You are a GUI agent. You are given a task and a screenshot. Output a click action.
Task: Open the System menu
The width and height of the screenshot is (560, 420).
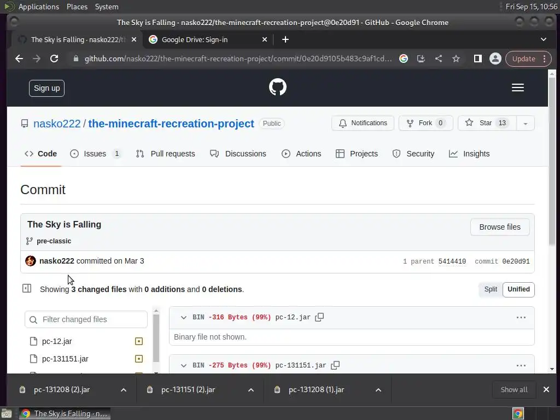pyautogui.click(x=107, y=7)
